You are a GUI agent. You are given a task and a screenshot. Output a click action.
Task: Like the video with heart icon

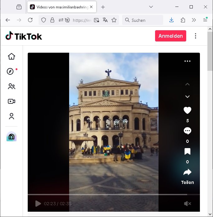click(187, 110)
